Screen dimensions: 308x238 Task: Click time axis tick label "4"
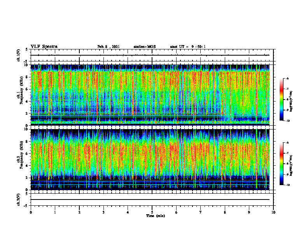pyautogui.click(x=128, y=212)
